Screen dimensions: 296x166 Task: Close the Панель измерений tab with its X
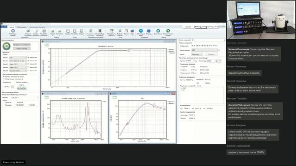(192, 40)
